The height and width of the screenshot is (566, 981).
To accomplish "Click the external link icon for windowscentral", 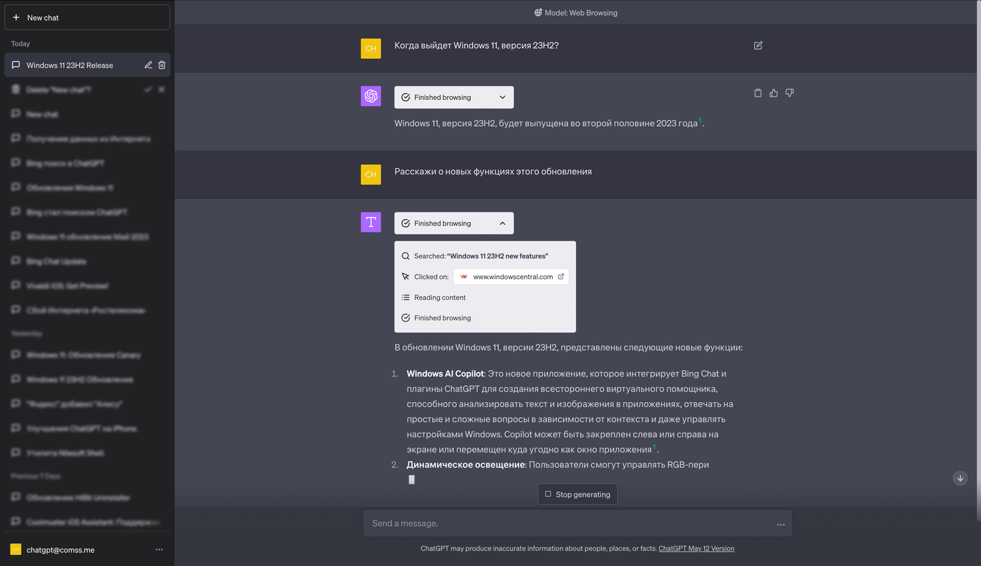I will pos(561,276).
